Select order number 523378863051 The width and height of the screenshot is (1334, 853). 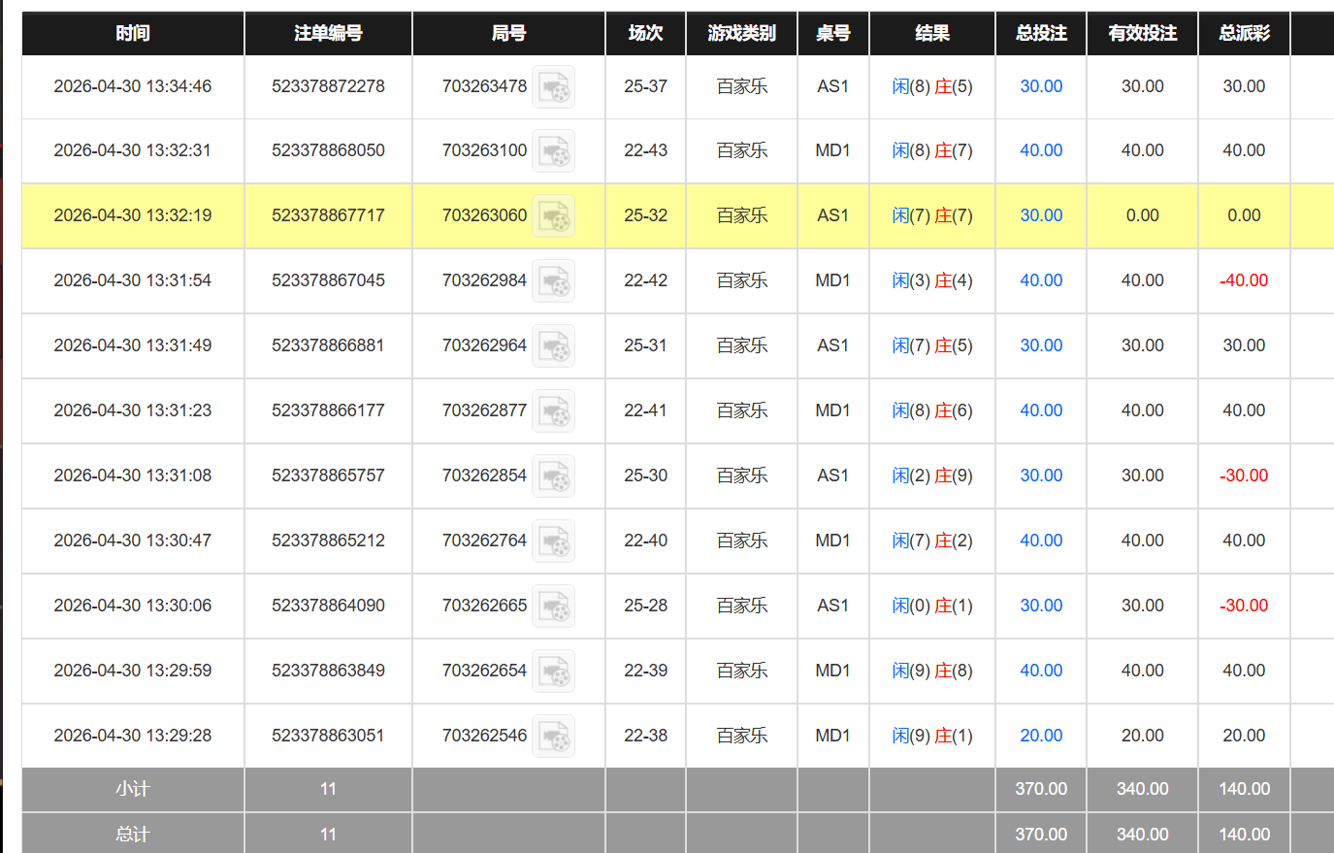[328, 736]
